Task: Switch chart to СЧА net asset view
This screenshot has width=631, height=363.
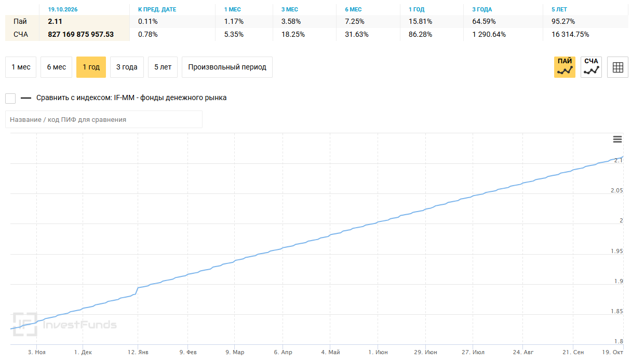Action: coord(591,67)
